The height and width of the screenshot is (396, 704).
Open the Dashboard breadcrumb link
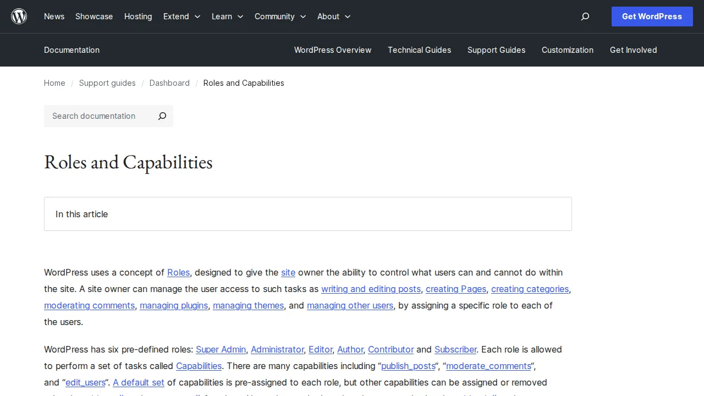[169, 83]
